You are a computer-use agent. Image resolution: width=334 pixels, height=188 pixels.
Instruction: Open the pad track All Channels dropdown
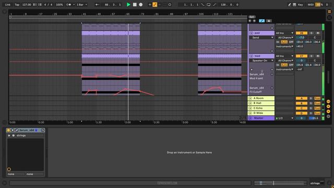(x=284, y=38)
